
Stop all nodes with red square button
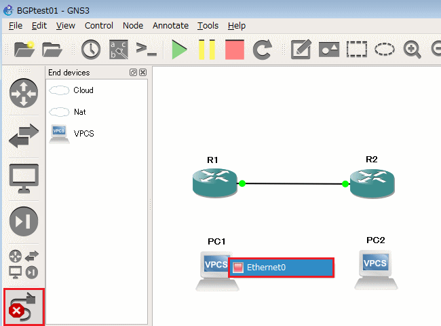tap(235, 50)
